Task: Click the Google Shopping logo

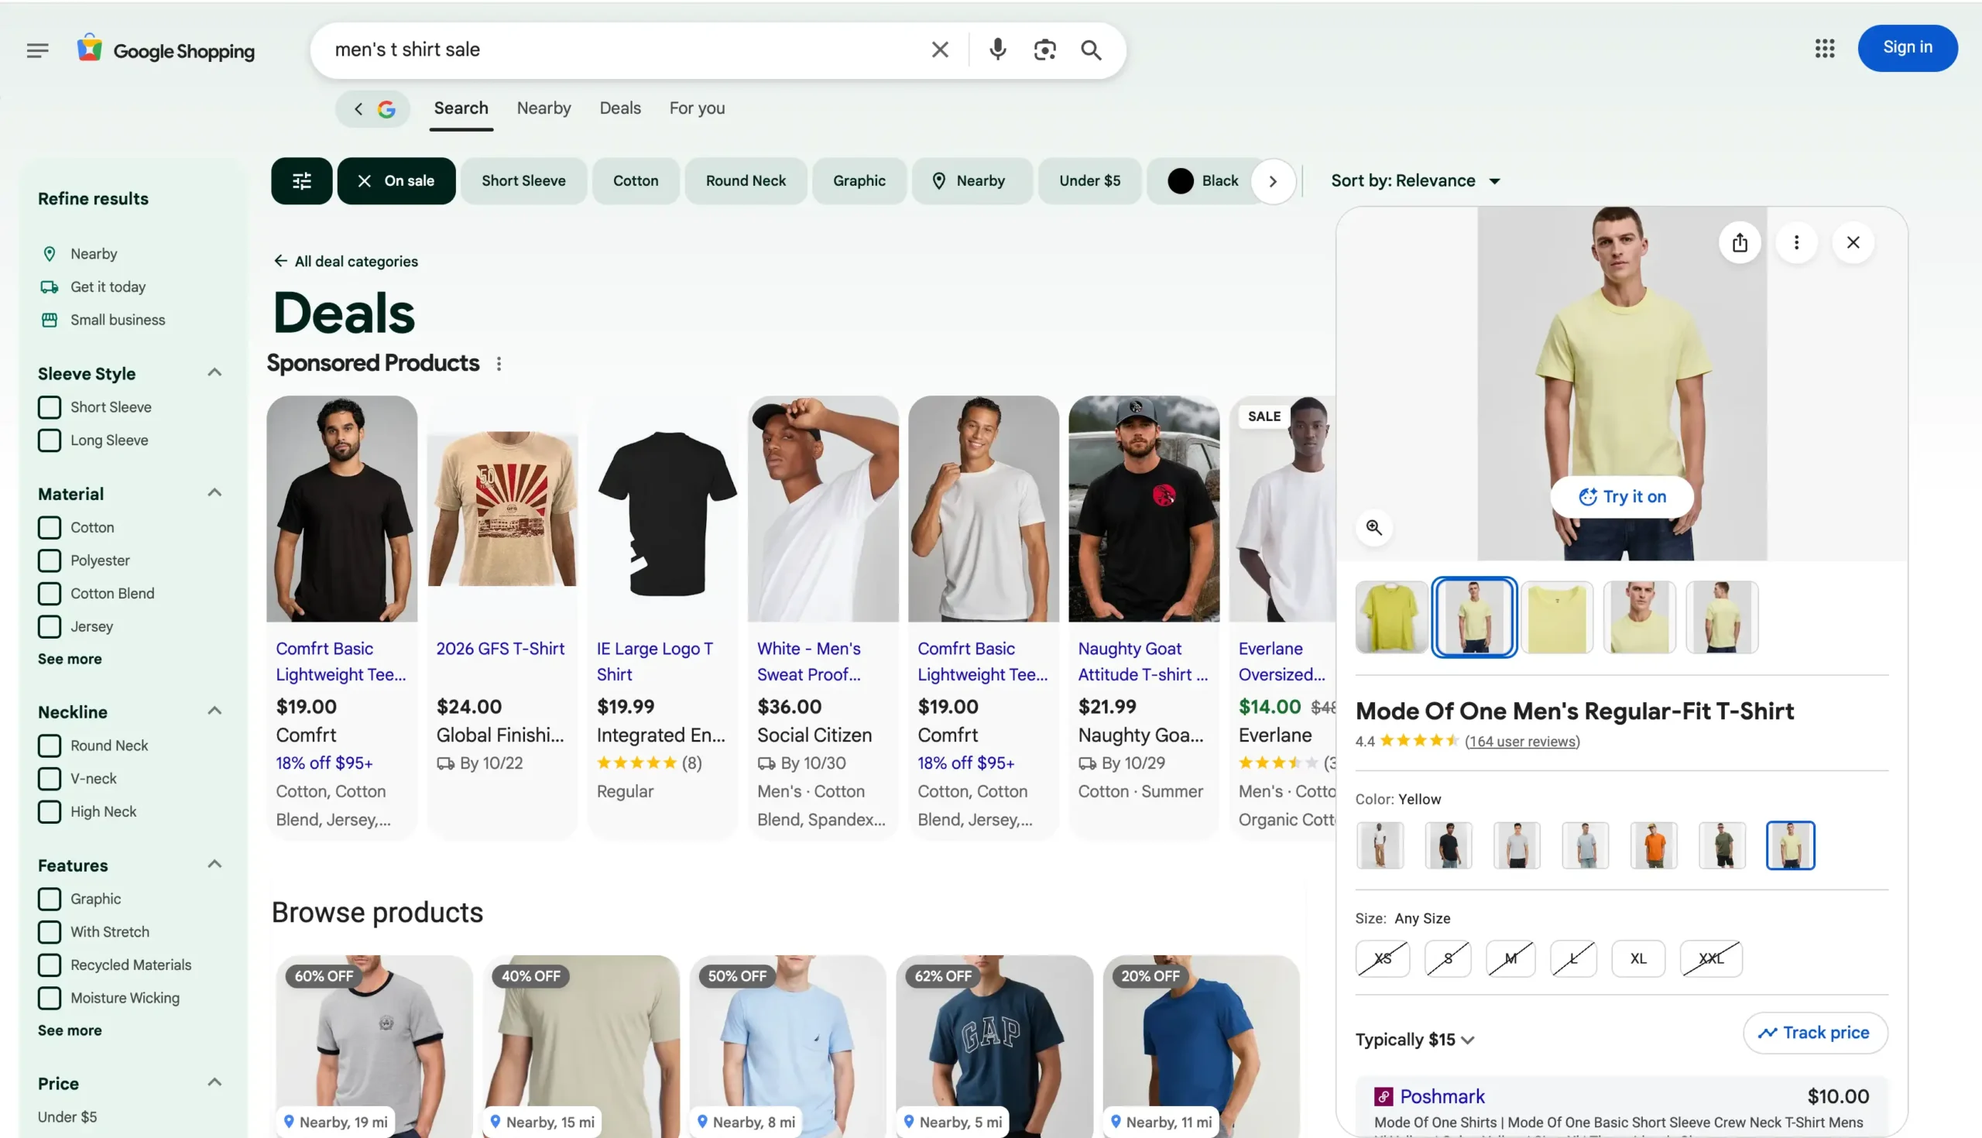Action: 166,50
